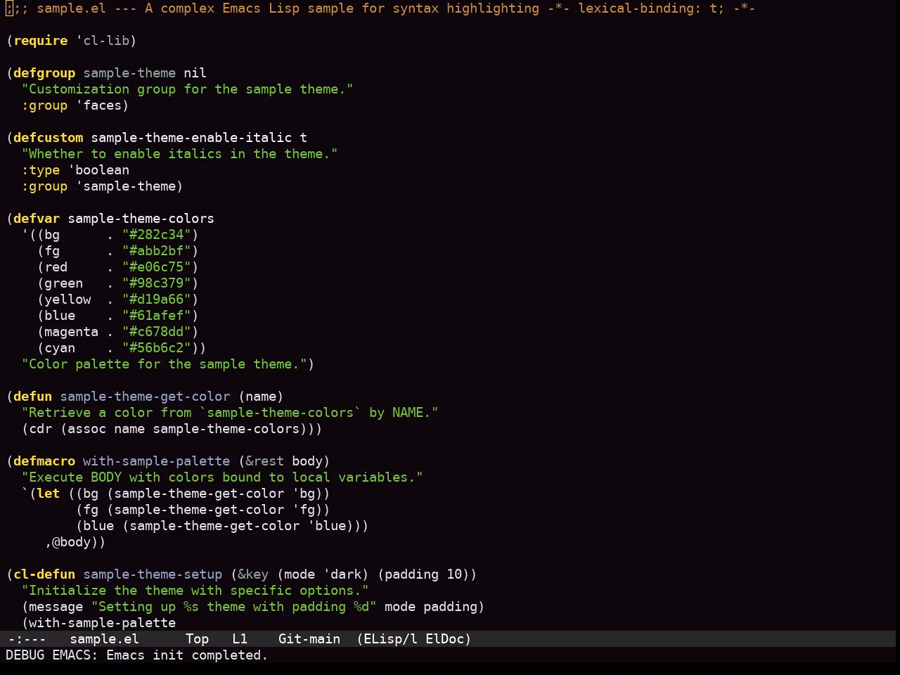Click the color string "#61afef"

click(157, 316)
